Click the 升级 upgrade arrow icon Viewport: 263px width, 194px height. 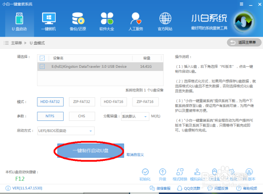tap(163, 172)
